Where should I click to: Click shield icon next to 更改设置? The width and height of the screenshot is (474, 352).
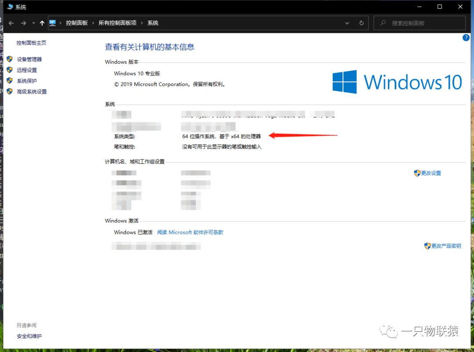coord(417,173)
